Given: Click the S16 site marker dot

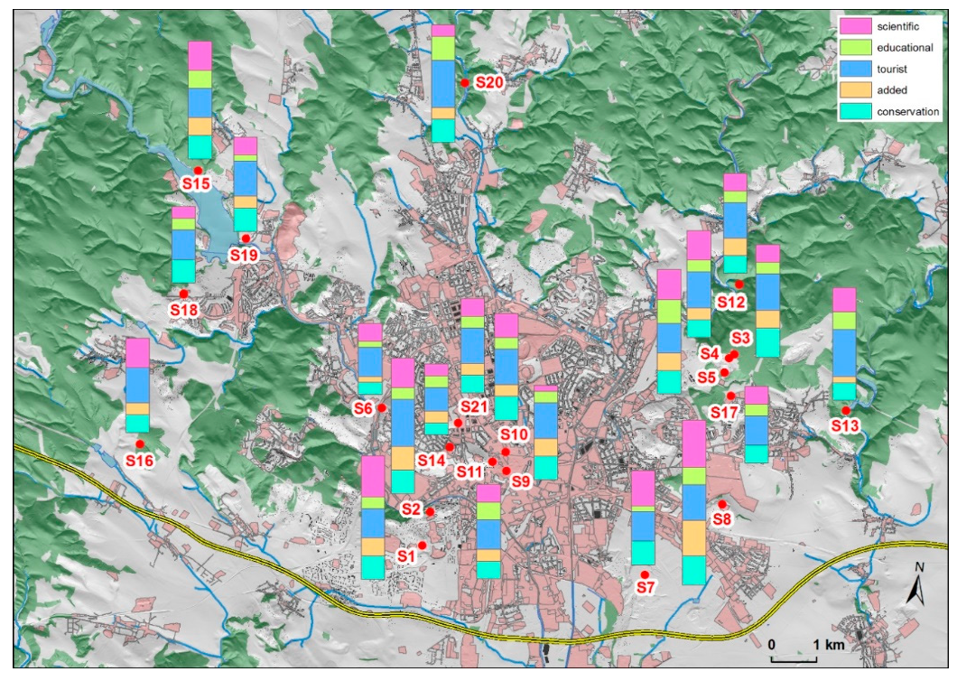Looking at the screenshot, I should (140, 444).
